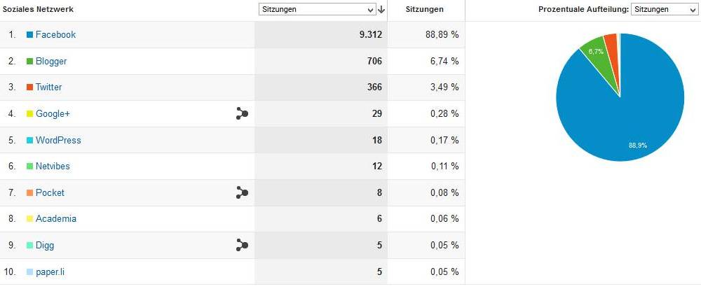Open the Facebook network link
Image resolution: width=701 pixels, height=289 pixels.
coord(55,35)
